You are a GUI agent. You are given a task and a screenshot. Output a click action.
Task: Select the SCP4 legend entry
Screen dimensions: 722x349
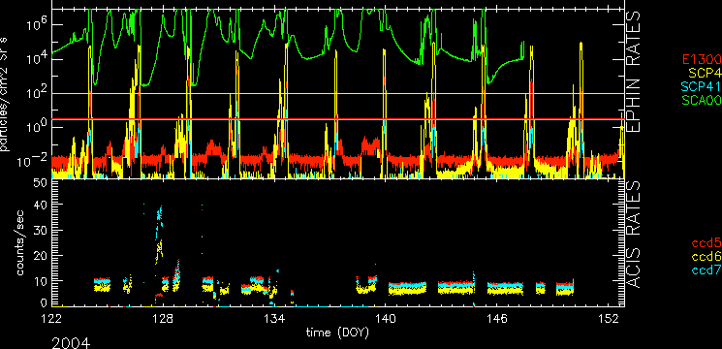pos(705,73)
